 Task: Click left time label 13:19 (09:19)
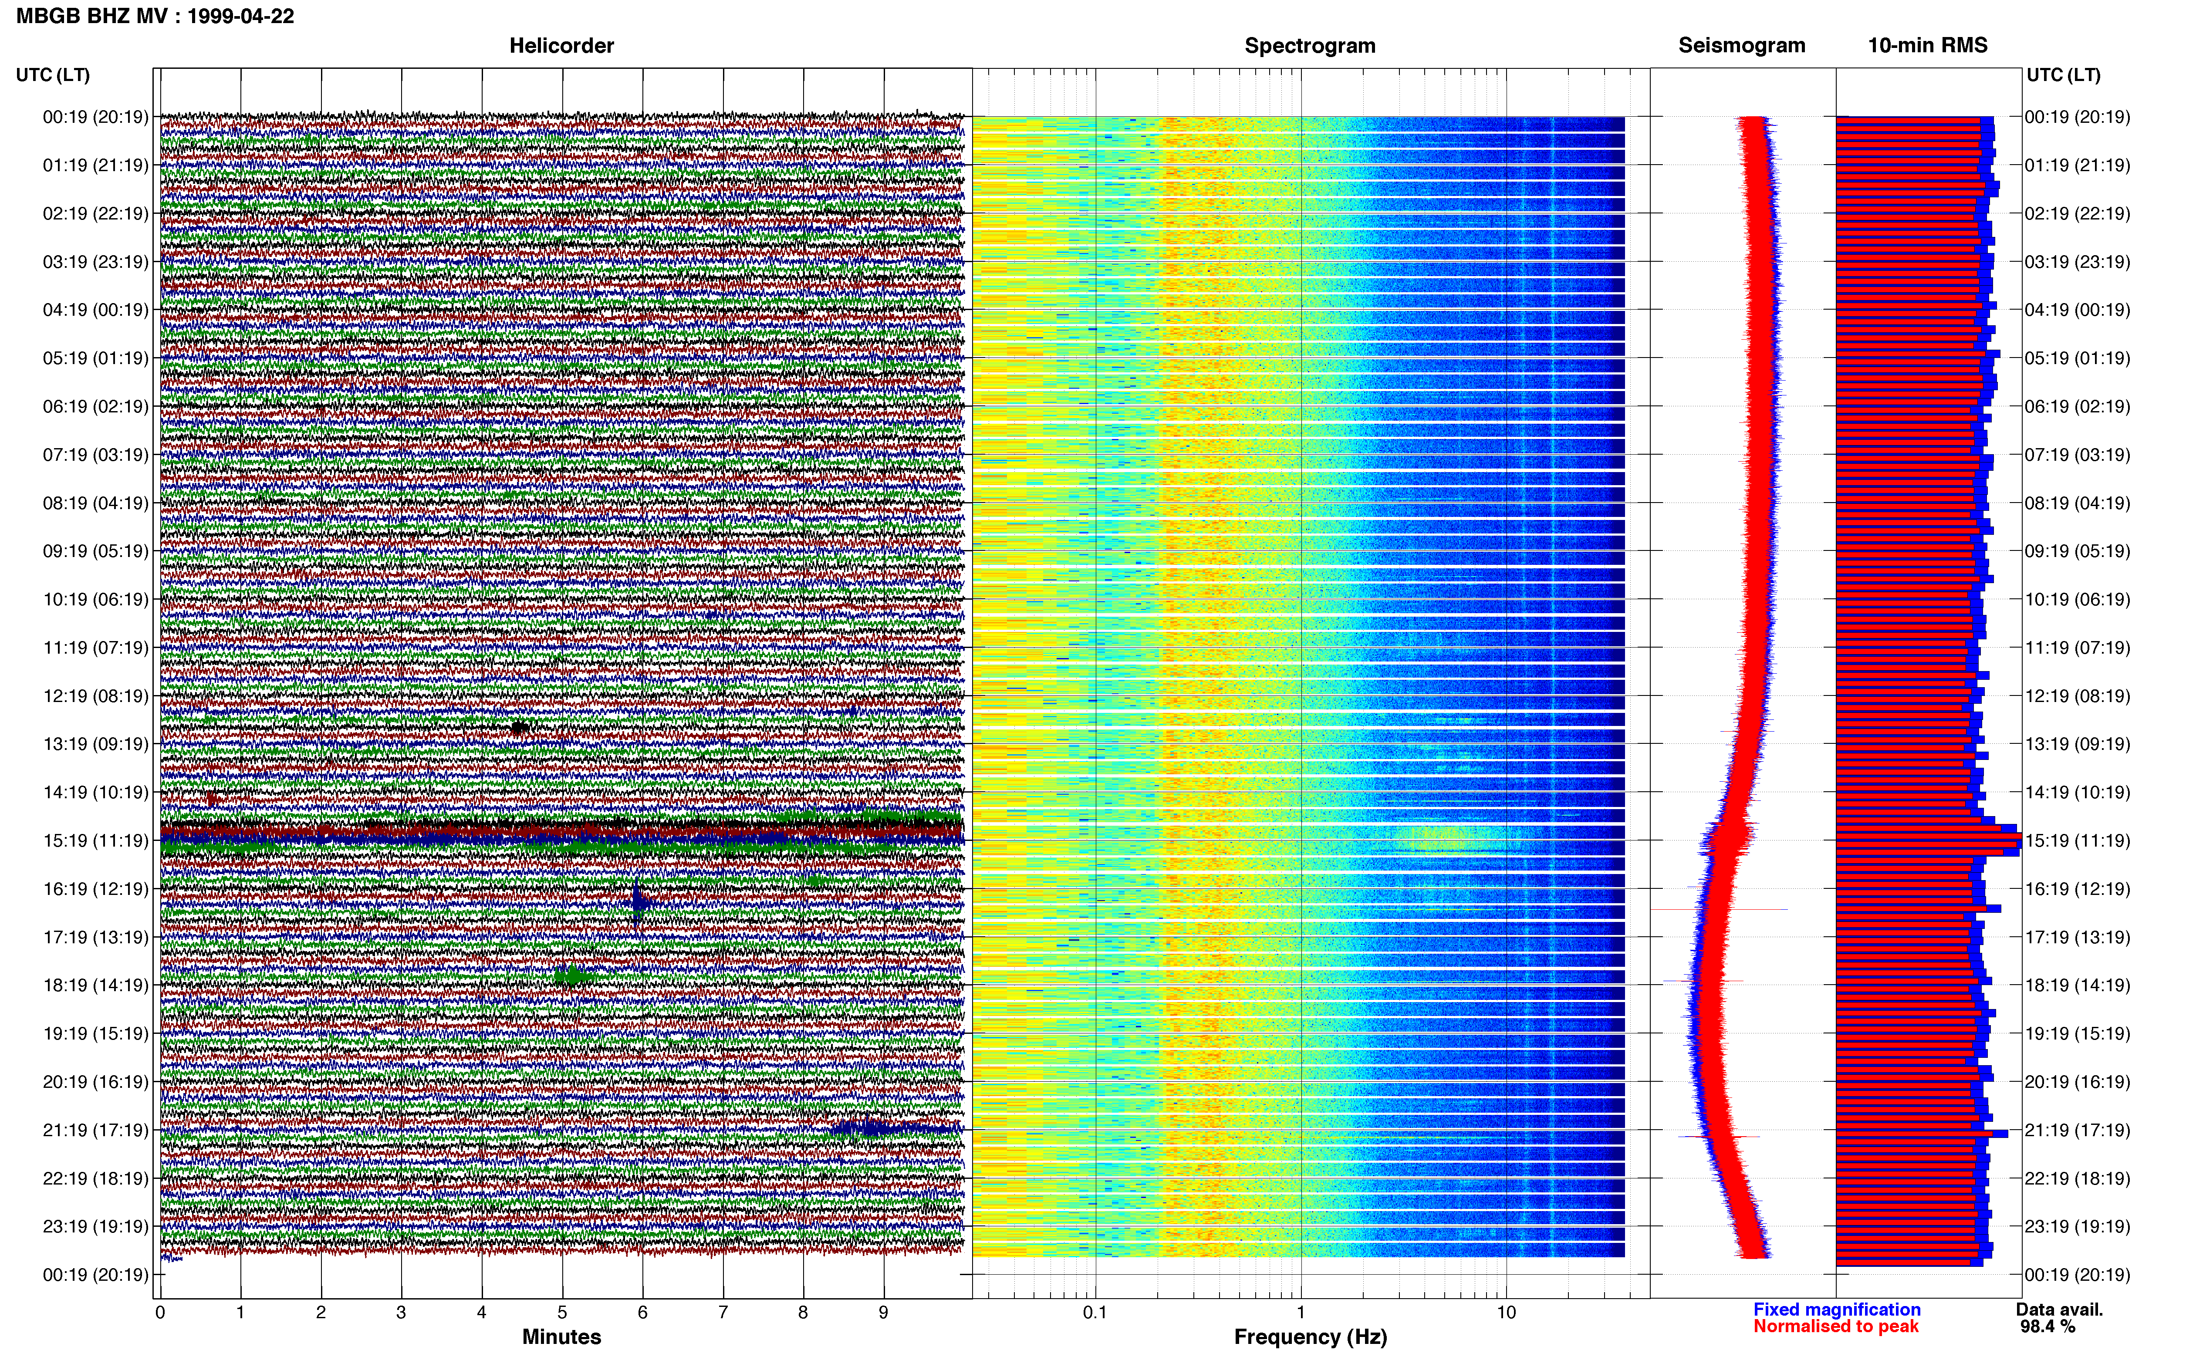[96, 744]
